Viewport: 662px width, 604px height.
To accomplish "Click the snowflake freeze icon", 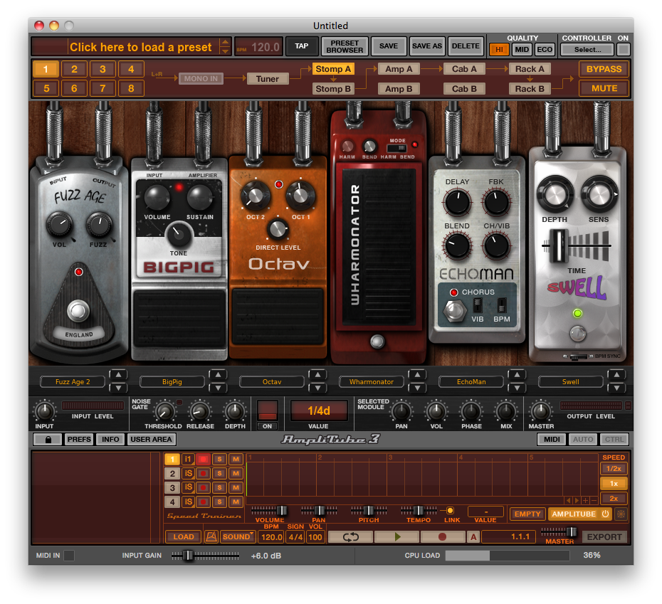I will [621, 514].
